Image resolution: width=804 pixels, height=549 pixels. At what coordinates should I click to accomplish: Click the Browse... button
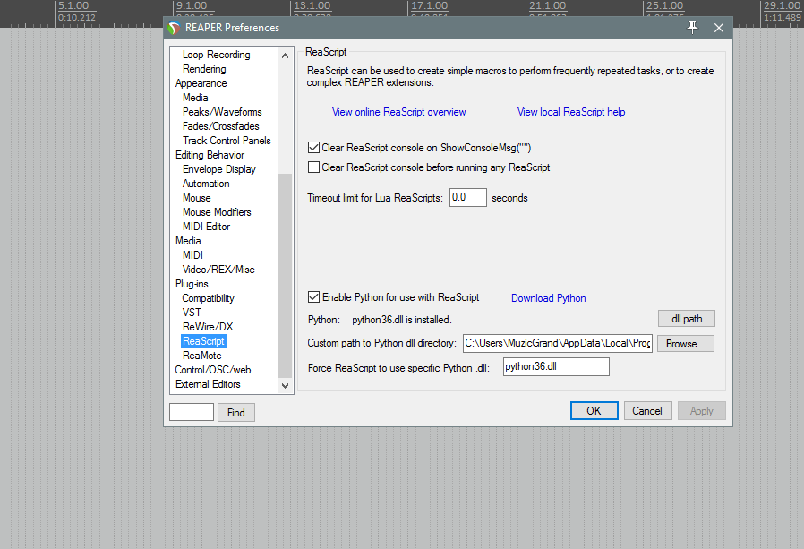[x=686, y=344]
